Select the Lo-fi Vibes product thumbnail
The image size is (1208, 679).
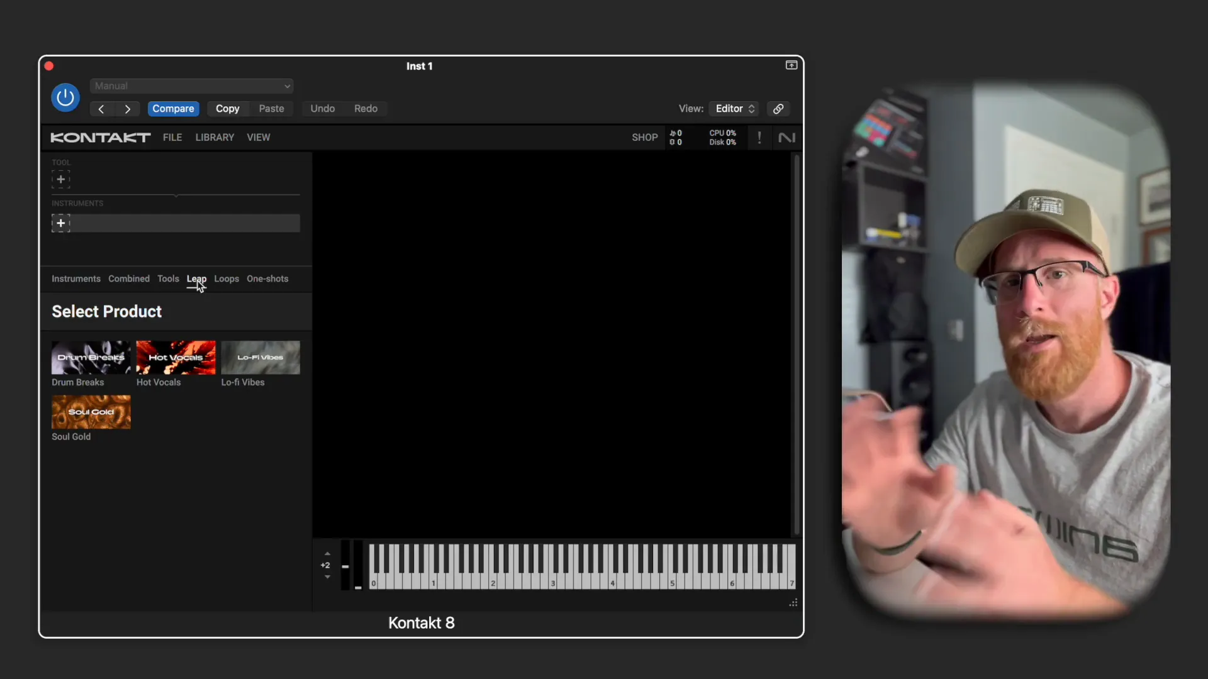pos(260,358)
